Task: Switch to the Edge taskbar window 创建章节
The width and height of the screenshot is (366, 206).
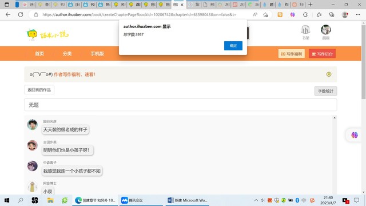Action: 96,200
